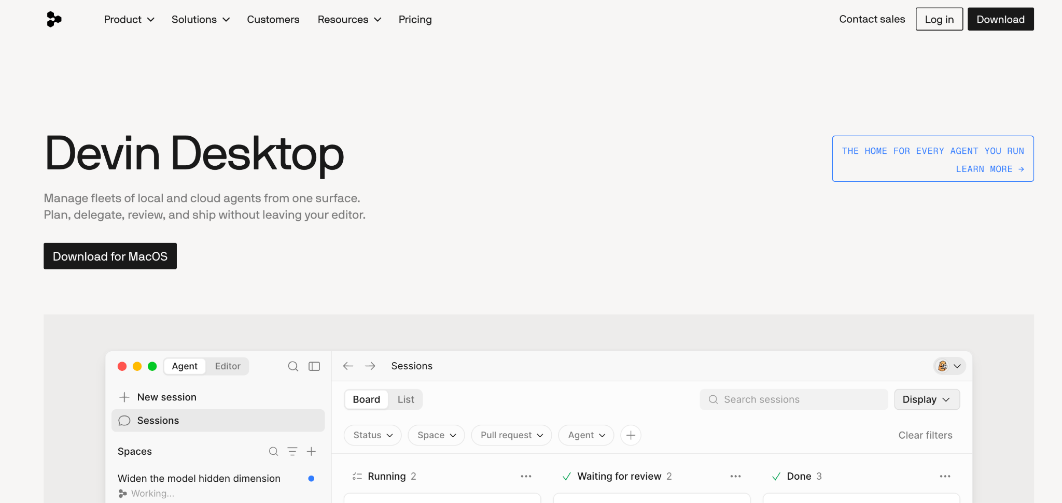The image size is (1062, 503).
Task: Search spaces using the magnifier icon
Action: [273, 451]
